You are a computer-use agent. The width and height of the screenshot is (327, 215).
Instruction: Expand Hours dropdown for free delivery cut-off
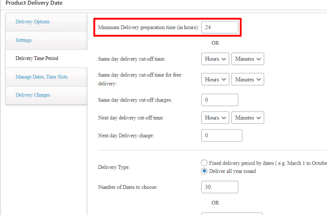[x=215, y=79]
